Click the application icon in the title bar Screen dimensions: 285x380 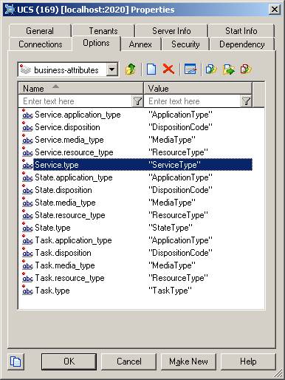click(x=10, y=10)
